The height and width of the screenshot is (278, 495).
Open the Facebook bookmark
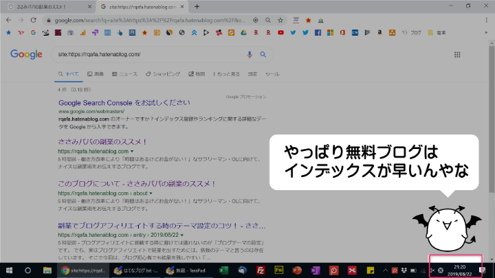318,32
